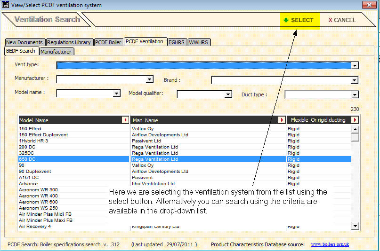Click red arrow in Flexible Or rigid ducting header

tap(355, 120)
